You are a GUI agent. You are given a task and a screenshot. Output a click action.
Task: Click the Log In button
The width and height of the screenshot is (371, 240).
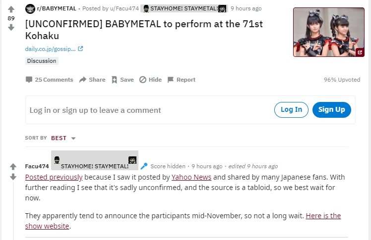(291, 110)
